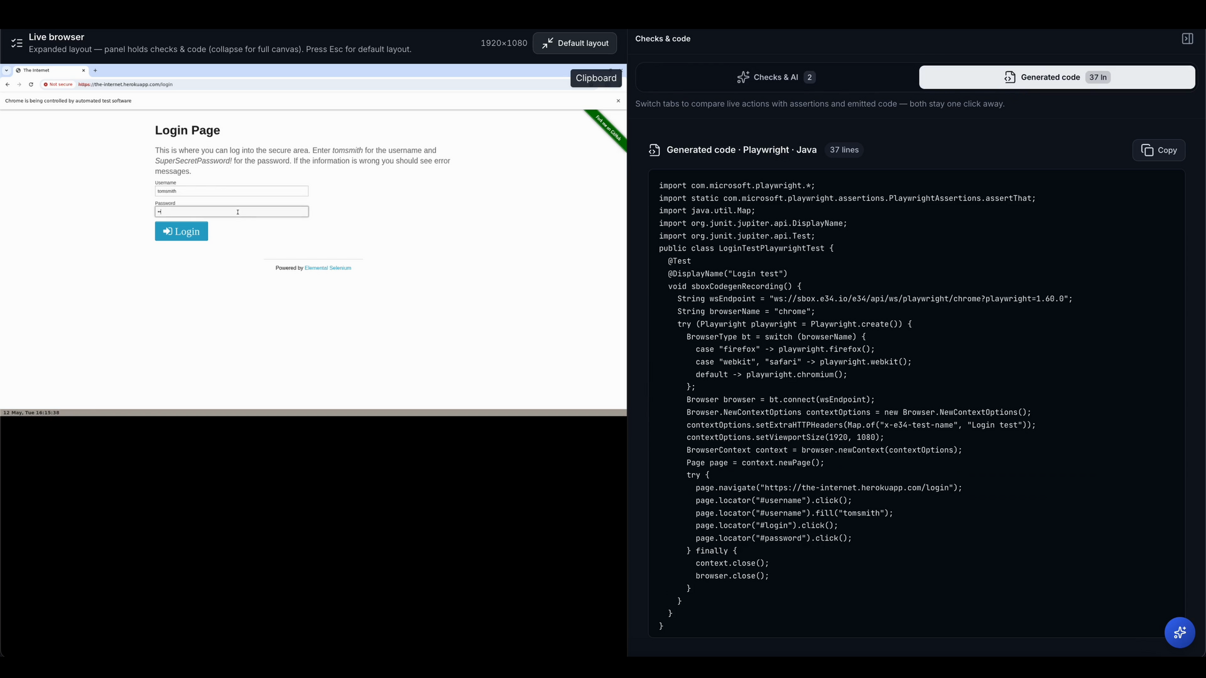Click the Not secure site info badge

click(58, 84)
